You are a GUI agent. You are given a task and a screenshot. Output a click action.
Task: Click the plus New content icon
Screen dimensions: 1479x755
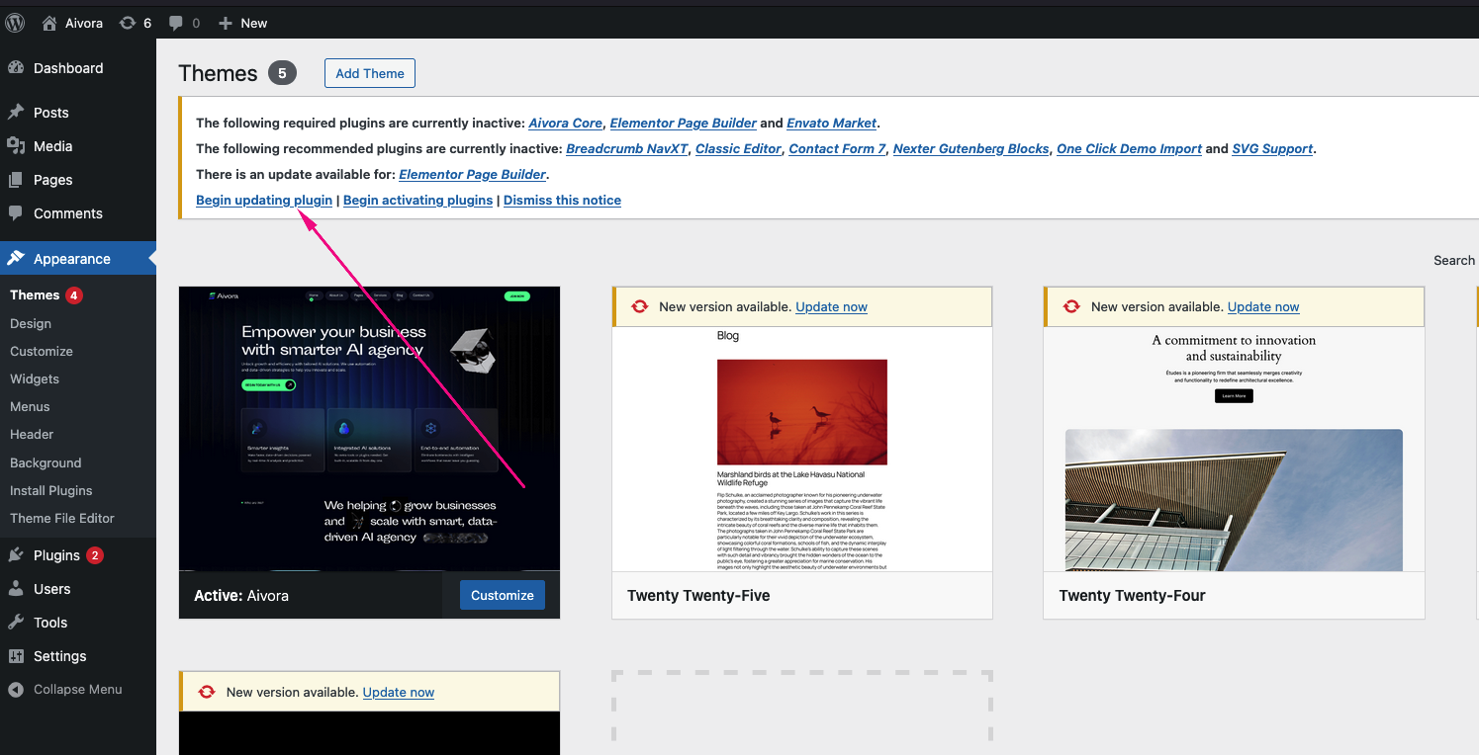[x=226, y=23]
